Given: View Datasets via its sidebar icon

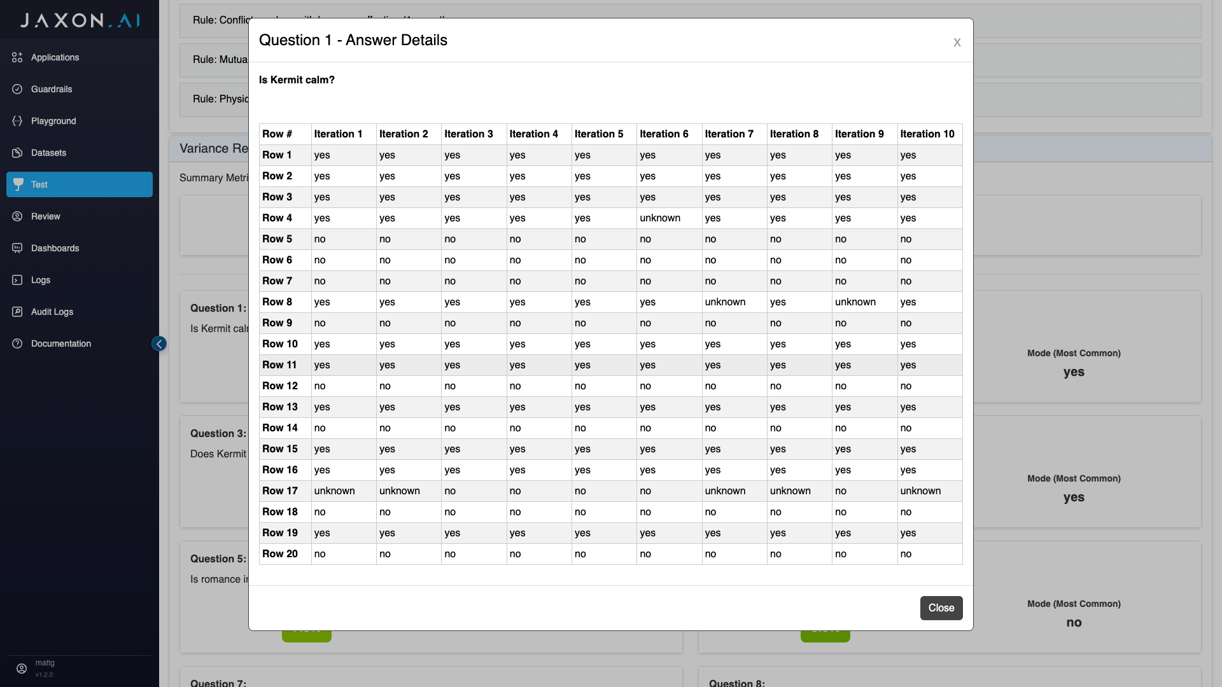Looking at the screenshot, I should [18, 153].
